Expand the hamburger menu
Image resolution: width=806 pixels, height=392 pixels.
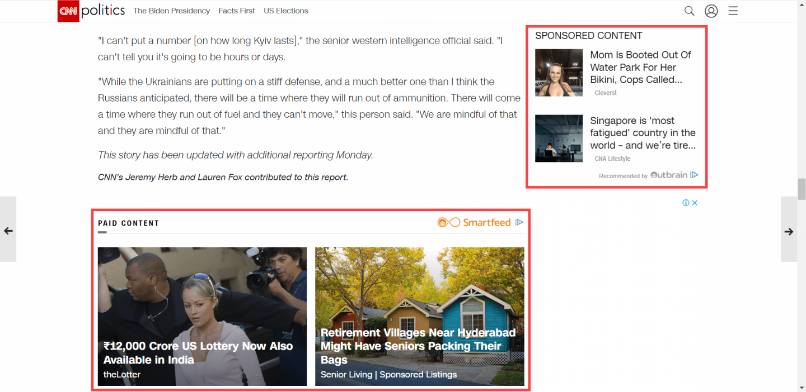[x=733, y=11]
